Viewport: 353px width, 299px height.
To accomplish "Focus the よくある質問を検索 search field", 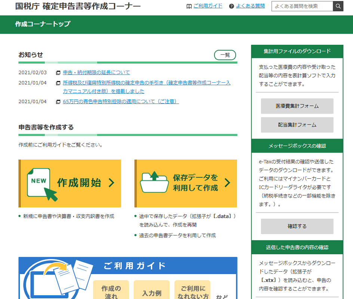I will 302,6.
